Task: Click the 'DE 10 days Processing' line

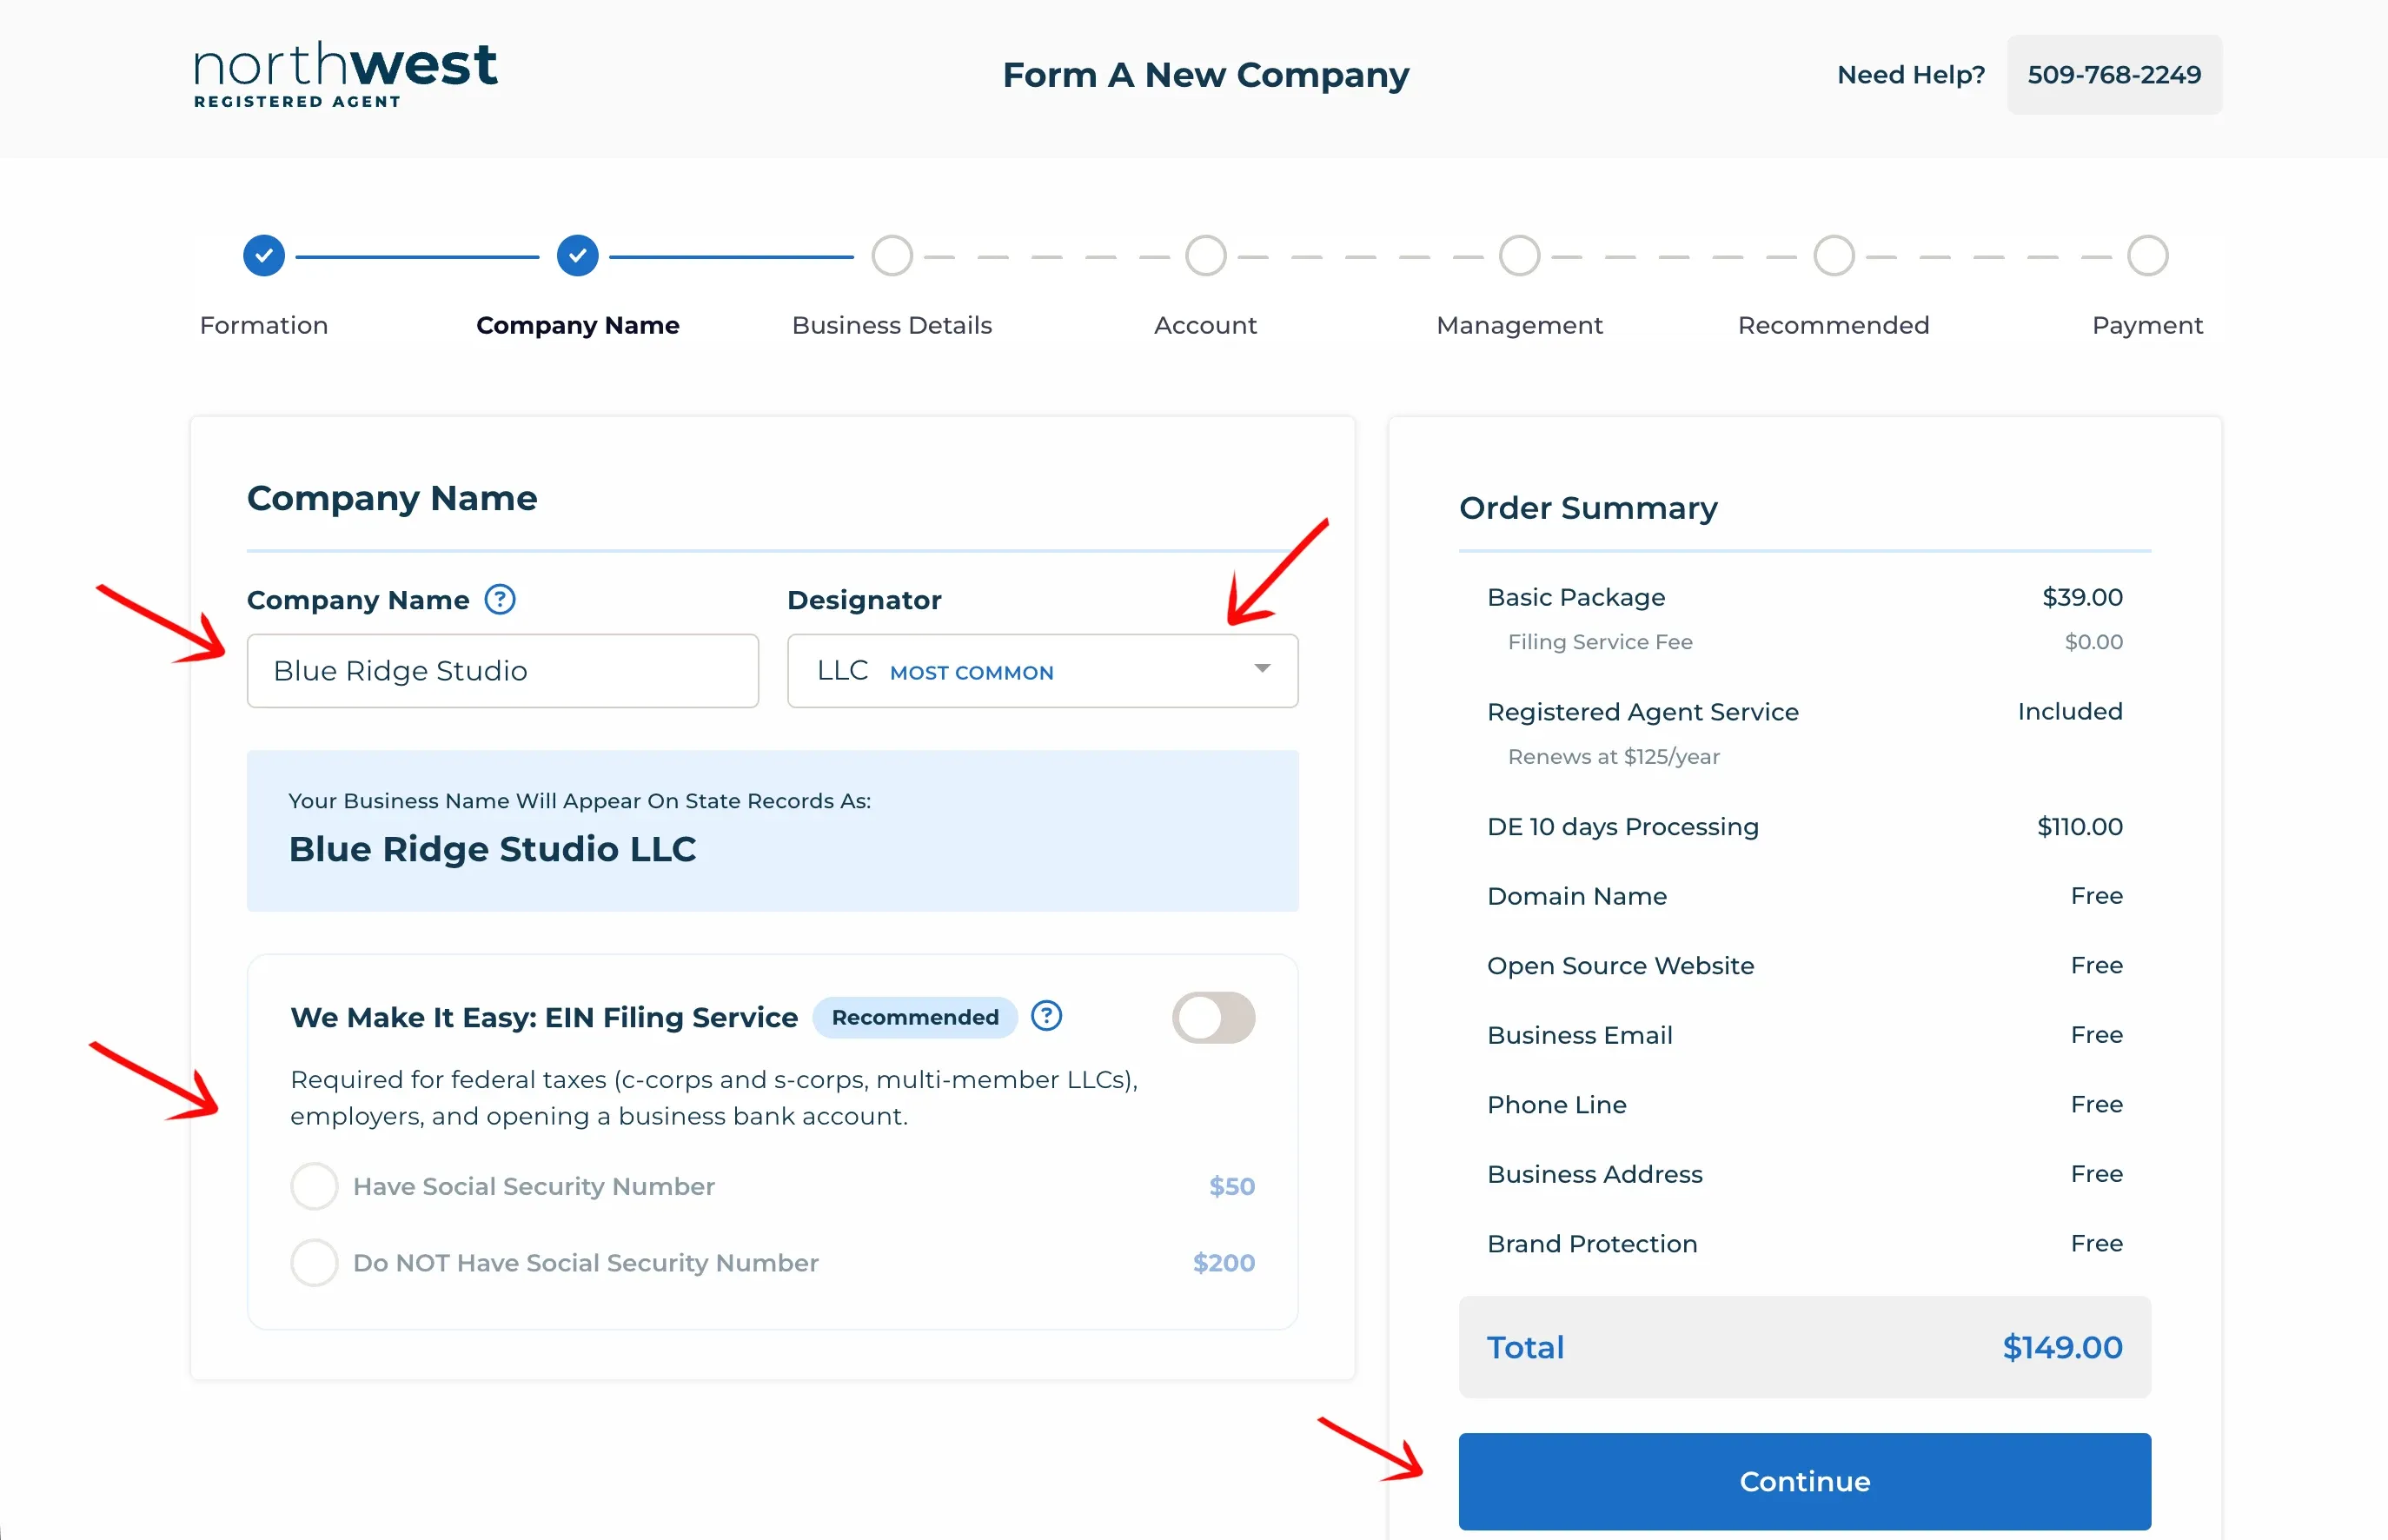Action: (1623, 827)
